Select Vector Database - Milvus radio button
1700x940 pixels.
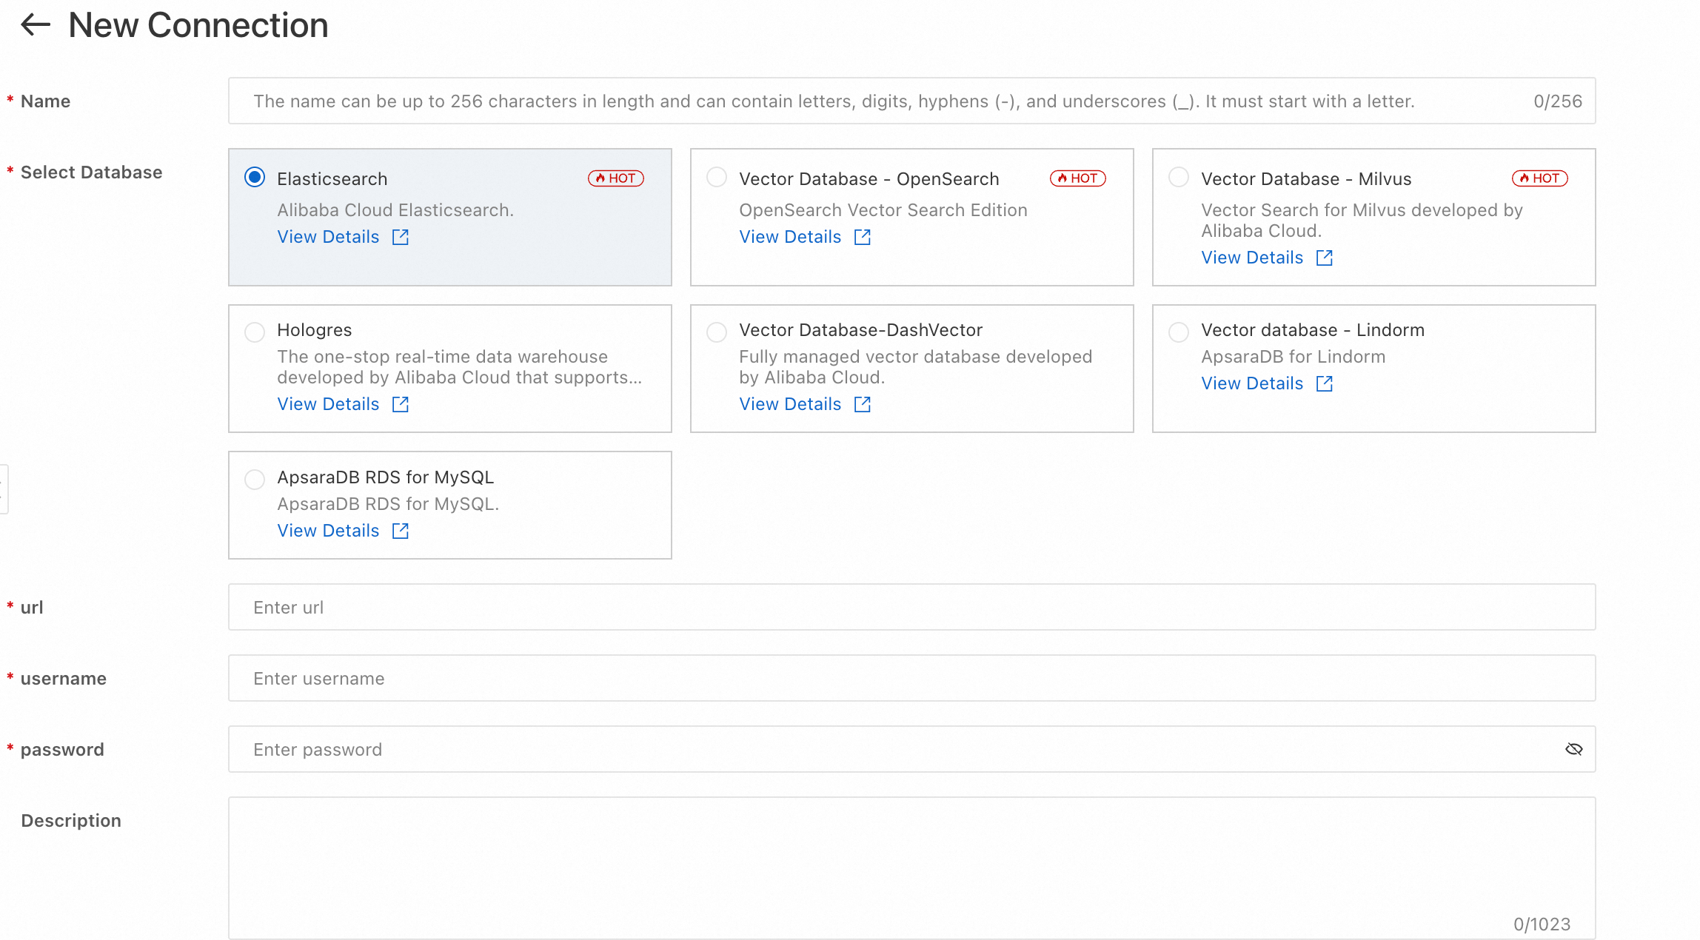coord(1179,178)
